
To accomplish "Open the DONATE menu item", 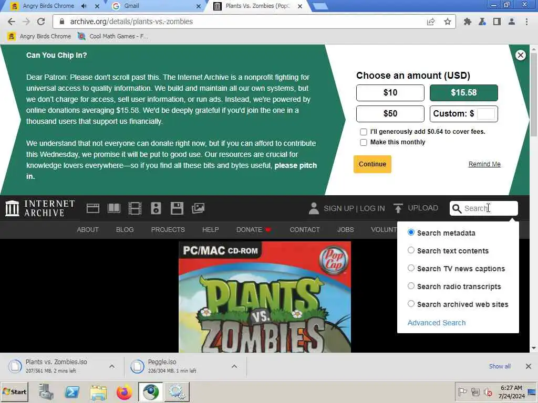I will [x=254, y=230].
